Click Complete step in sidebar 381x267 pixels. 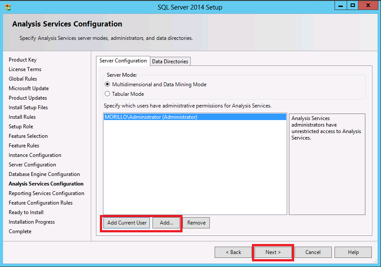[20, 231]
